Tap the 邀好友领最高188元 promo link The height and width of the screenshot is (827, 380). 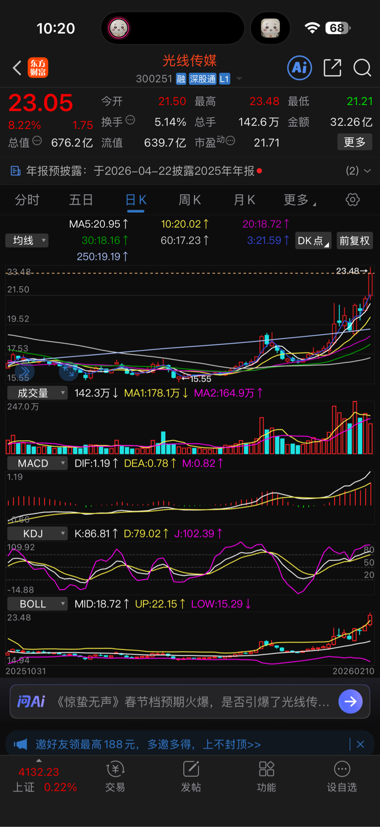tap(148, 744)
